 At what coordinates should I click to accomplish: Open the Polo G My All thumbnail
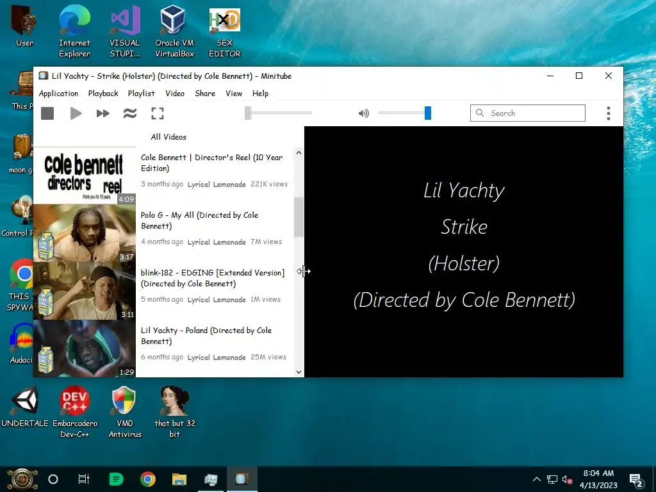click(x=85, y=233)
